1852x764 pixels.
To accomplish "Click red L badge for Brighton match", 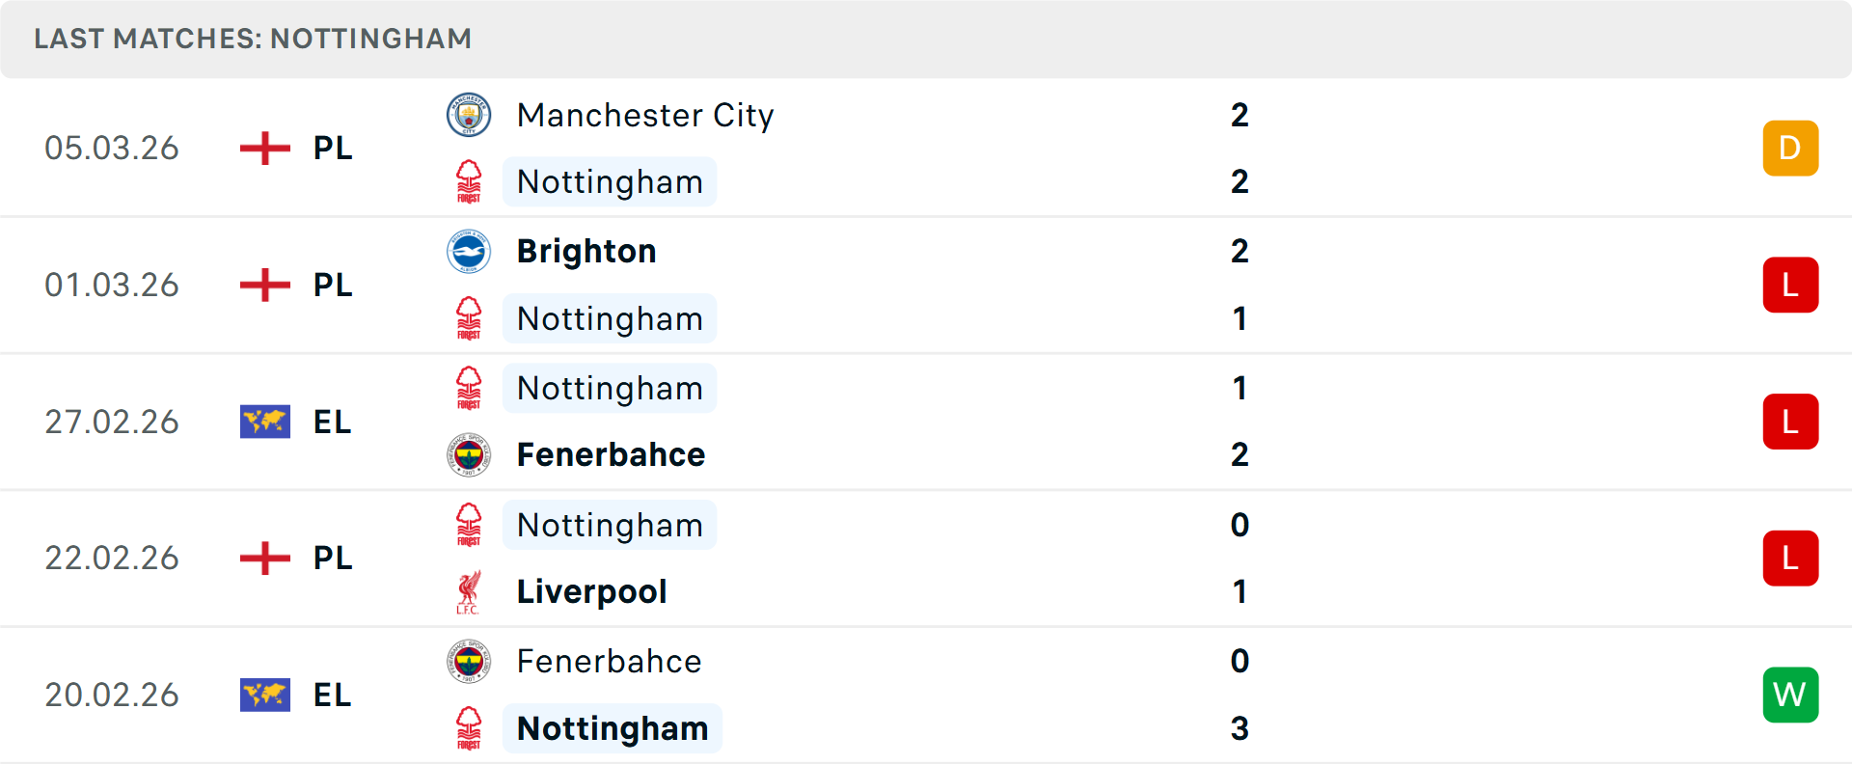I will [x=1789, y=286].
